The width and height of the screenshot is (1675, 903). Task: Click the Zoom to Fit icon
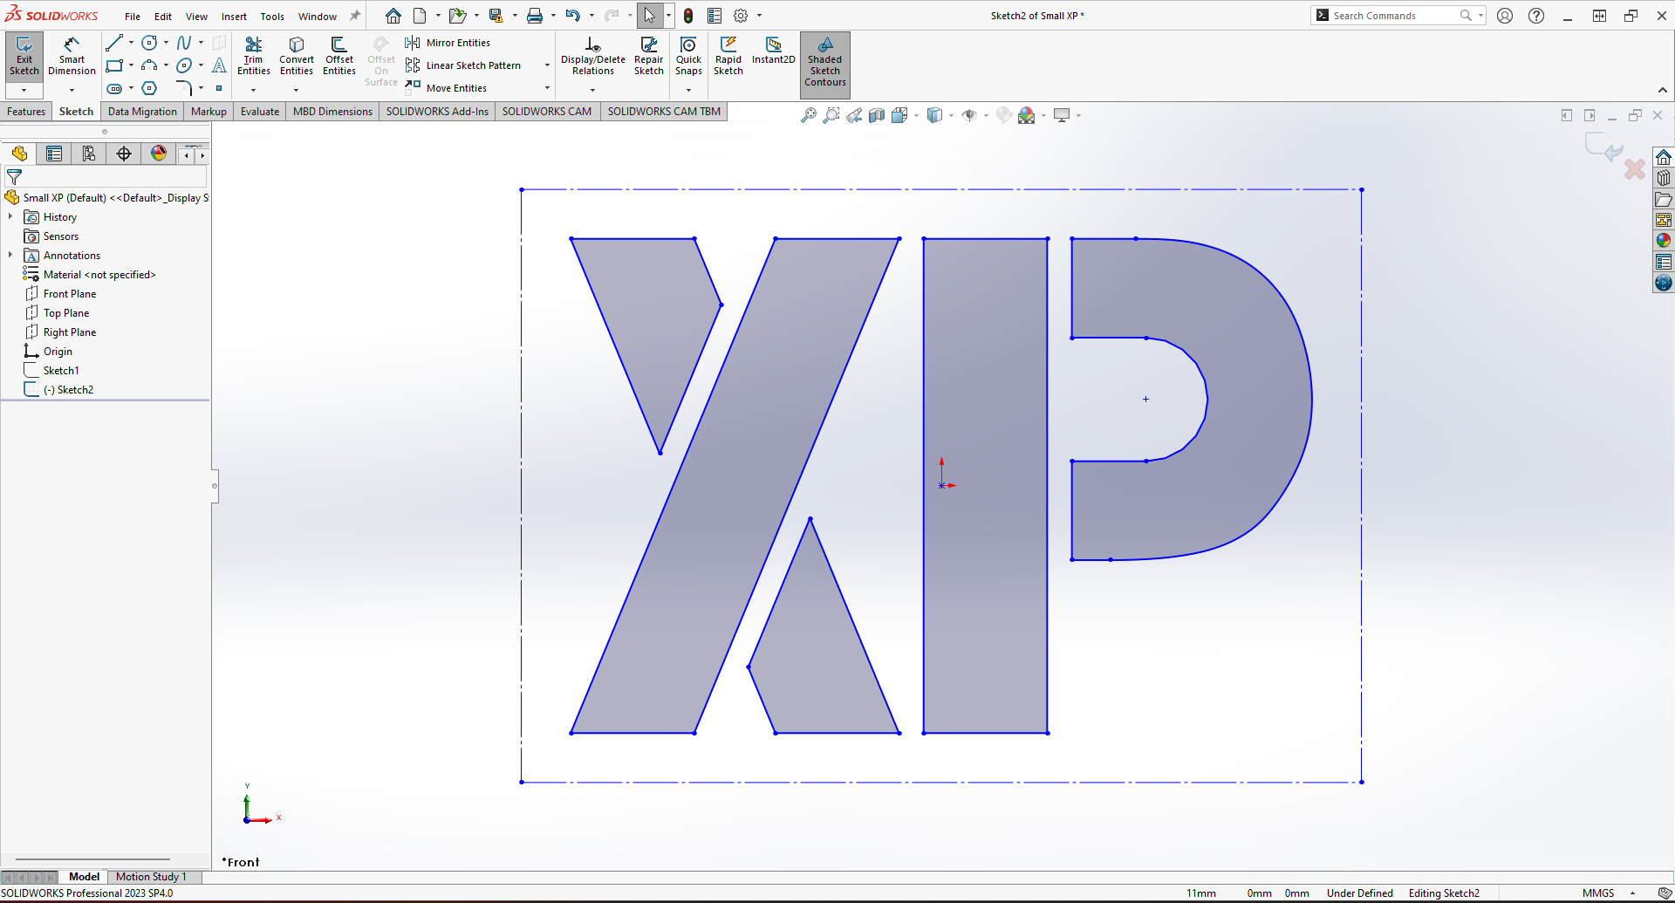[x=809, y=115]
